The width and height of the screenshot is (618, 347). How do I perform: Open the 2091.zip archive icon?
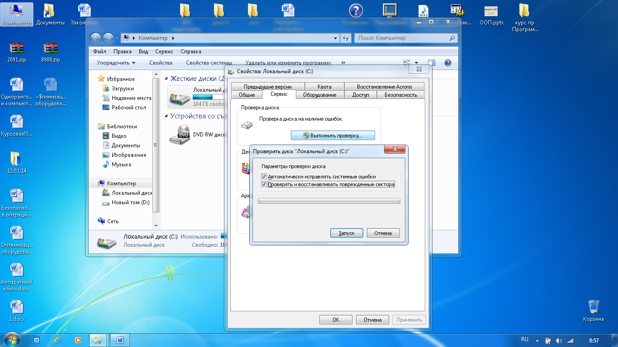click(16, 48)
